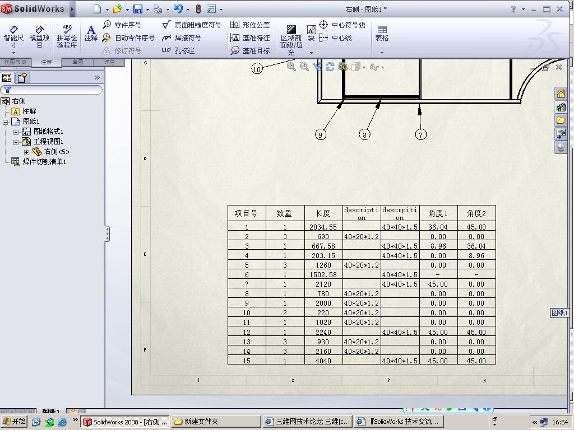Image resolution: width=574 pixels, height=430 pixels.
Task: Switch to the 视图布局 tab
Action: [x=15, y=62]
